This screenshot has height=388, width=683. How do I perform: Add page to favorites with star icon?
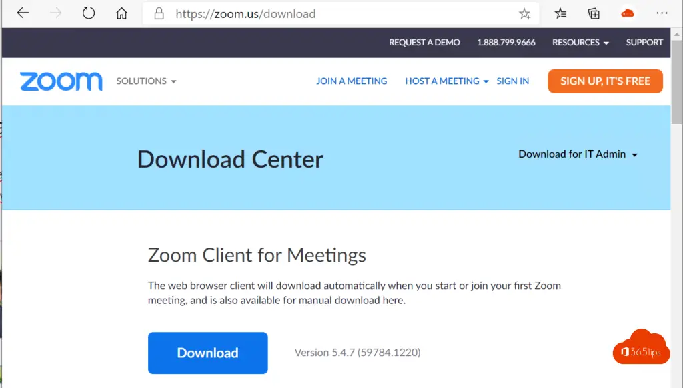(524, 13)
